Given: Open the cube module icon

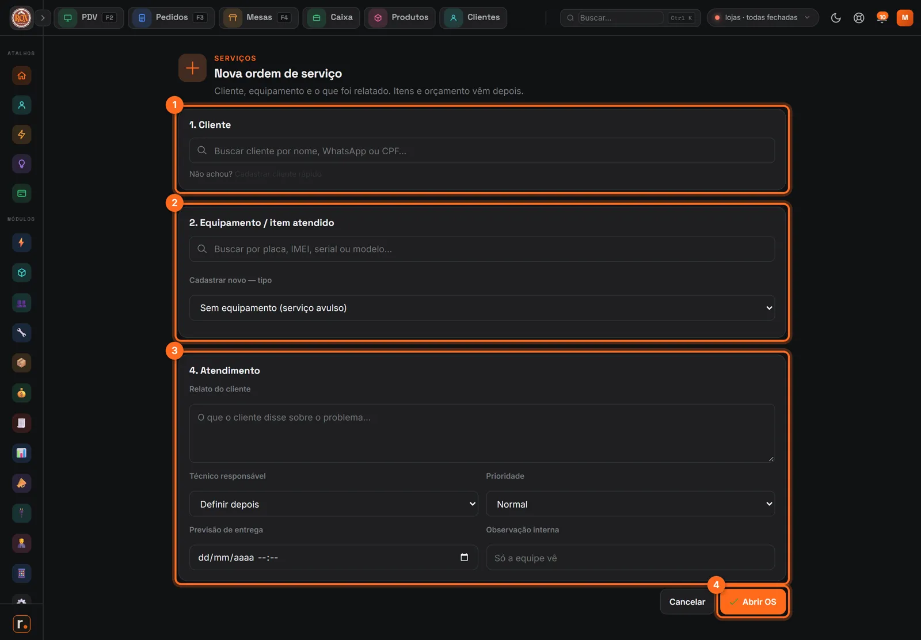Looking at the screenshot, I should [x=22, y=273].
